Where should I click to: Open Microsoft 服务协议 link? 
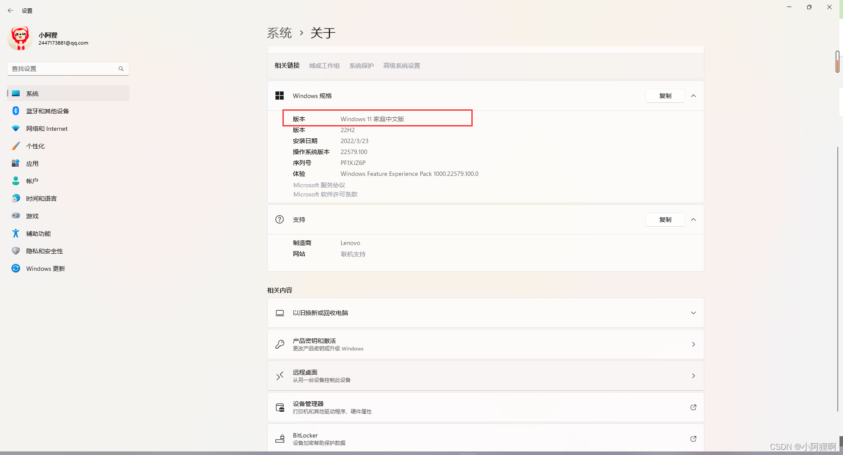(319, 185)
